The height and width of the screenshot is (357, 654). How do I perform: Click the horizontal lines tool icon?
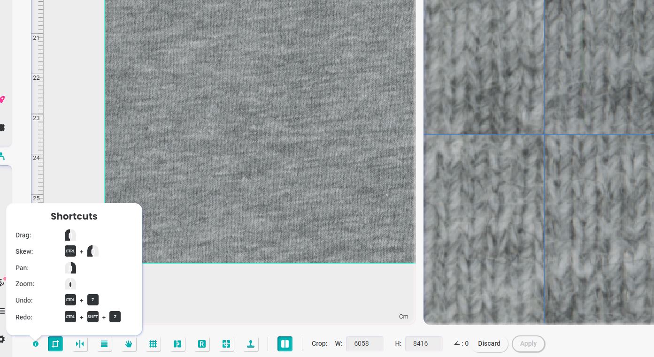(x=104, y=344)
